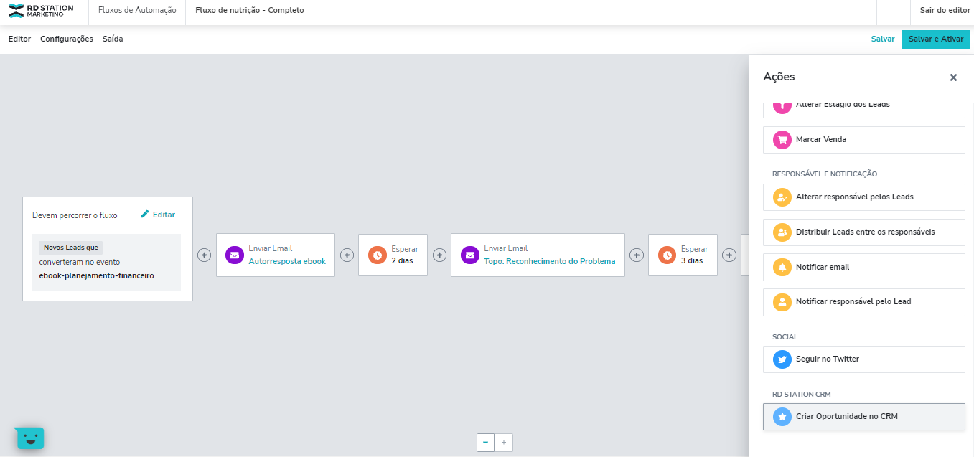Click the Marcar Venda shopping cart icon
Viewport: 974px width, 457px height.
(x=782, y=140)
